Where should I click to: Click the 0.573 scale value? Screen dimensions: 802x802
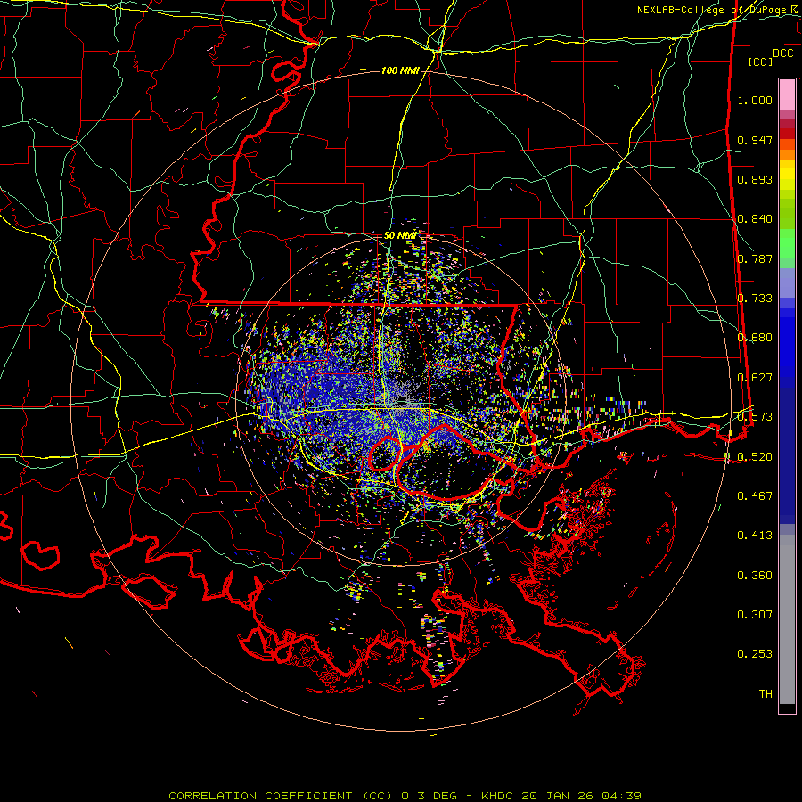(755, 417)
